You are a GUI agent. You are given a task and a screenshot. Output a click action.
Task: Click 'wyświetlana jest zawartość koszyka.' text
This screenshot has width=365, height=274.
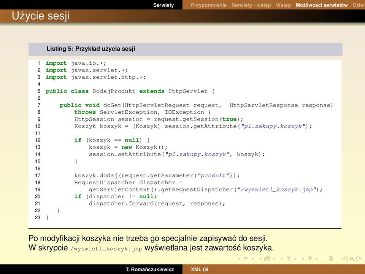pyautogui.click(x=209, y=248)
